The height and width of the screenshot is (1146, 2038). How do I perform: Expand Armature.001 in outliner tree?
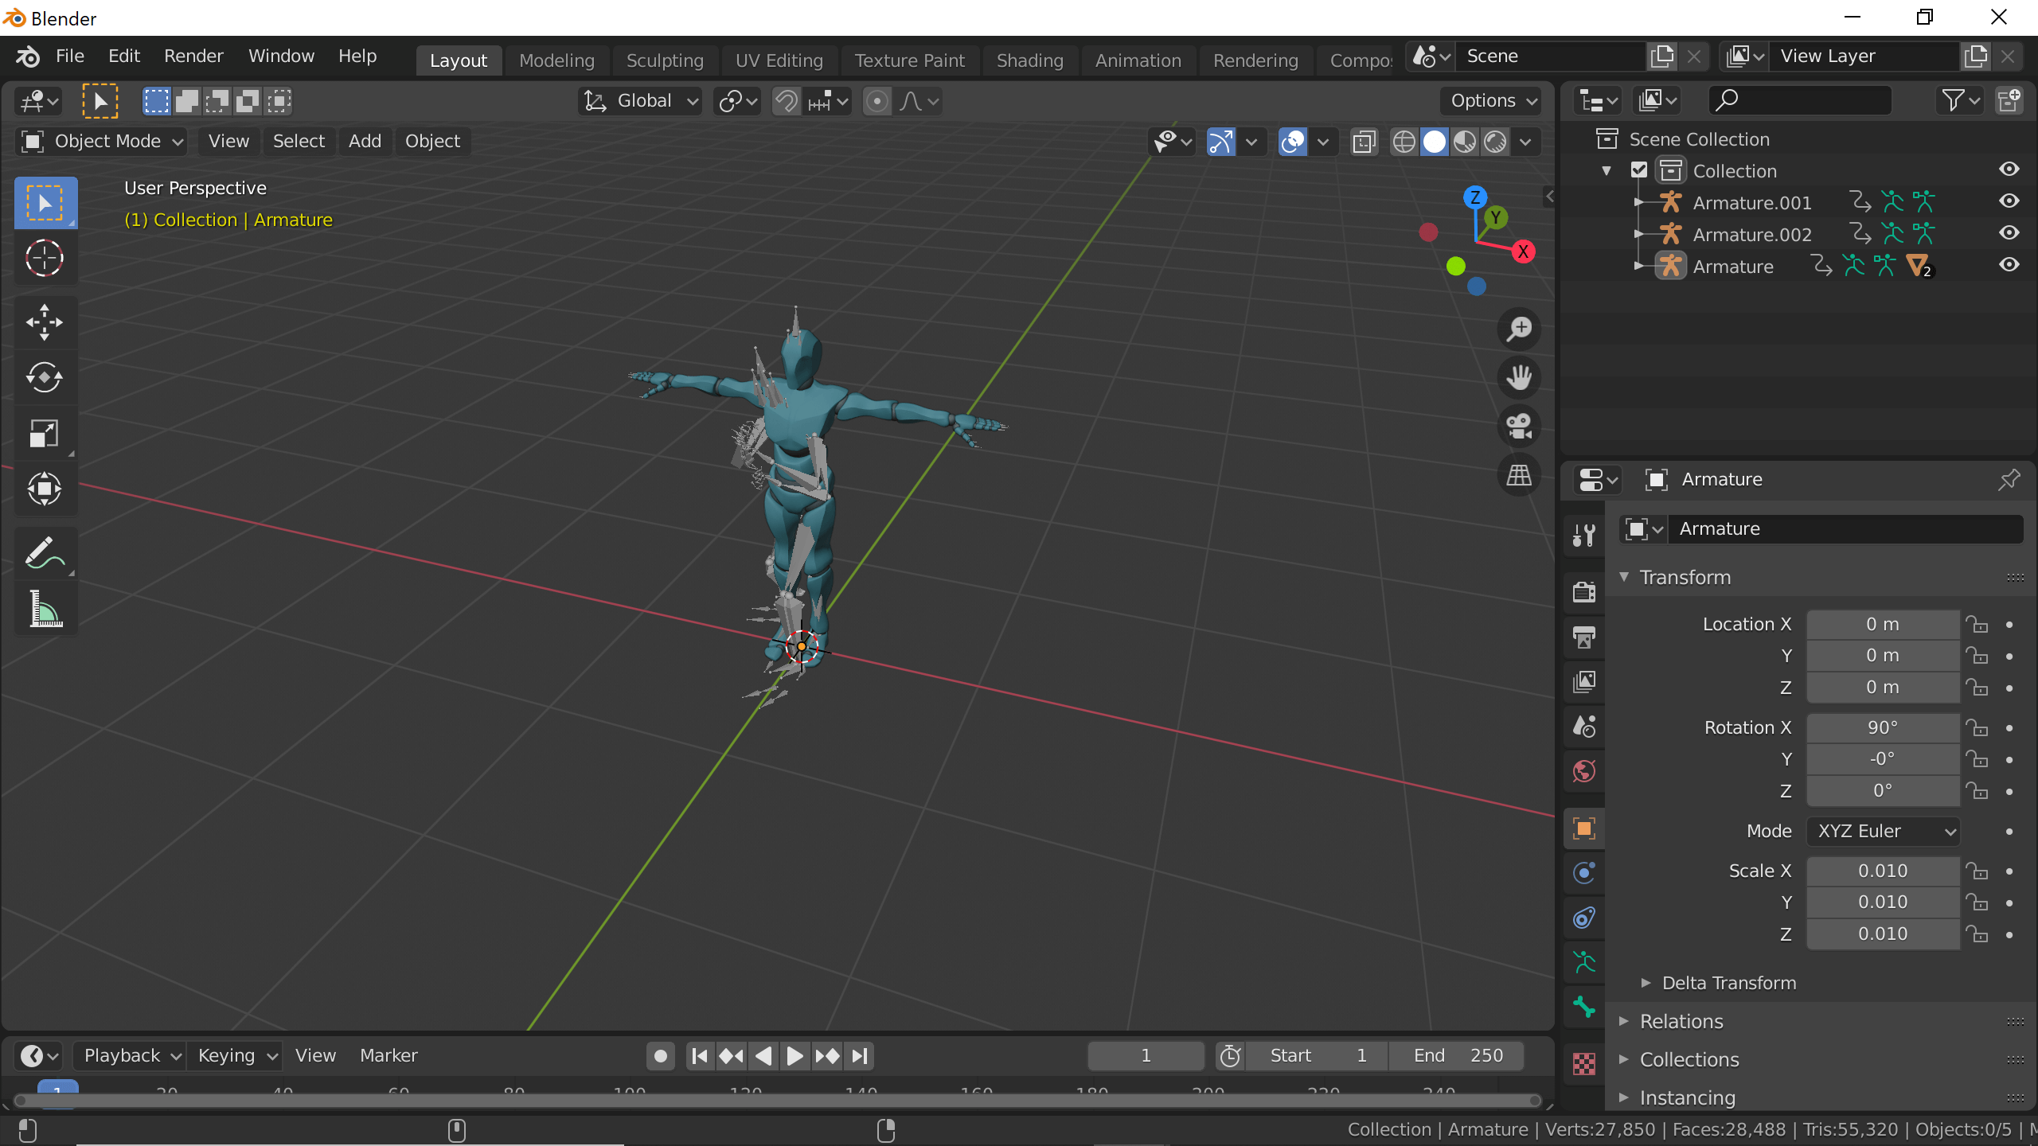[x=1638, y=203]
